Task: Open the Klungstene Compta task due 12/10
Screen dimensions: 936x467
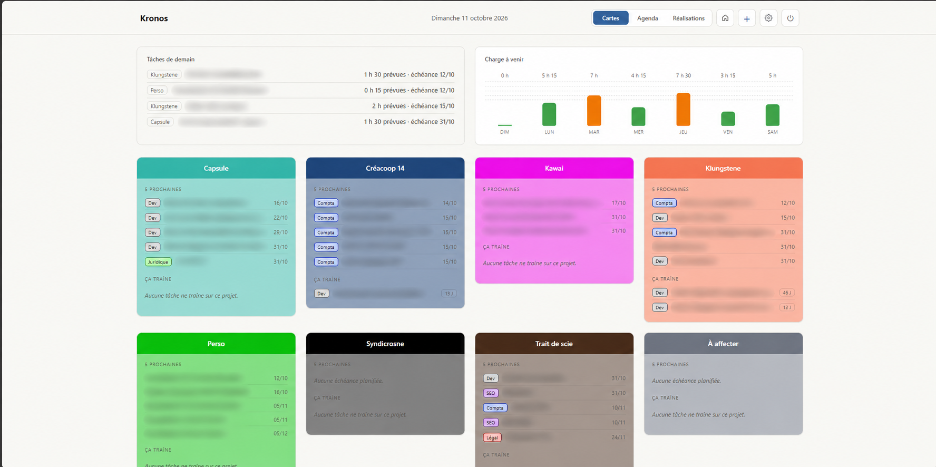Action: [723, 203]
